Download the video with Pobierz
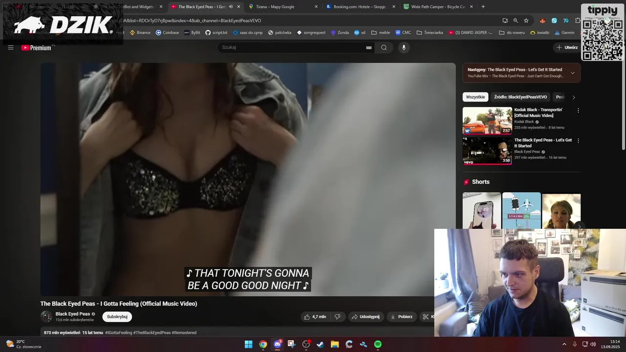The height and width of the screenshot is (352, 626). 401,317
